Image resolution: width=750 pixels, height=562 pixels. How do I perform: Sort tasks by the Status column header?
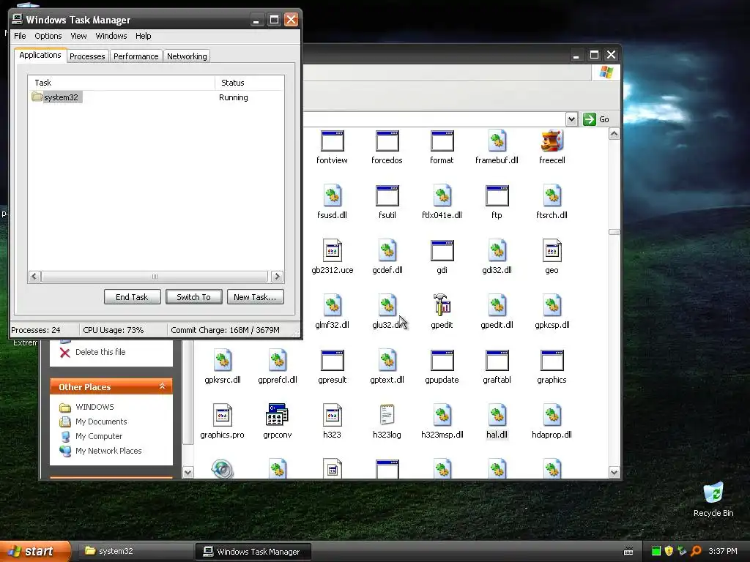click(249, 83)
